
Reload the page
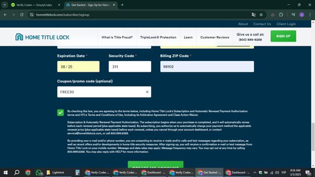(x=22, y=15)
